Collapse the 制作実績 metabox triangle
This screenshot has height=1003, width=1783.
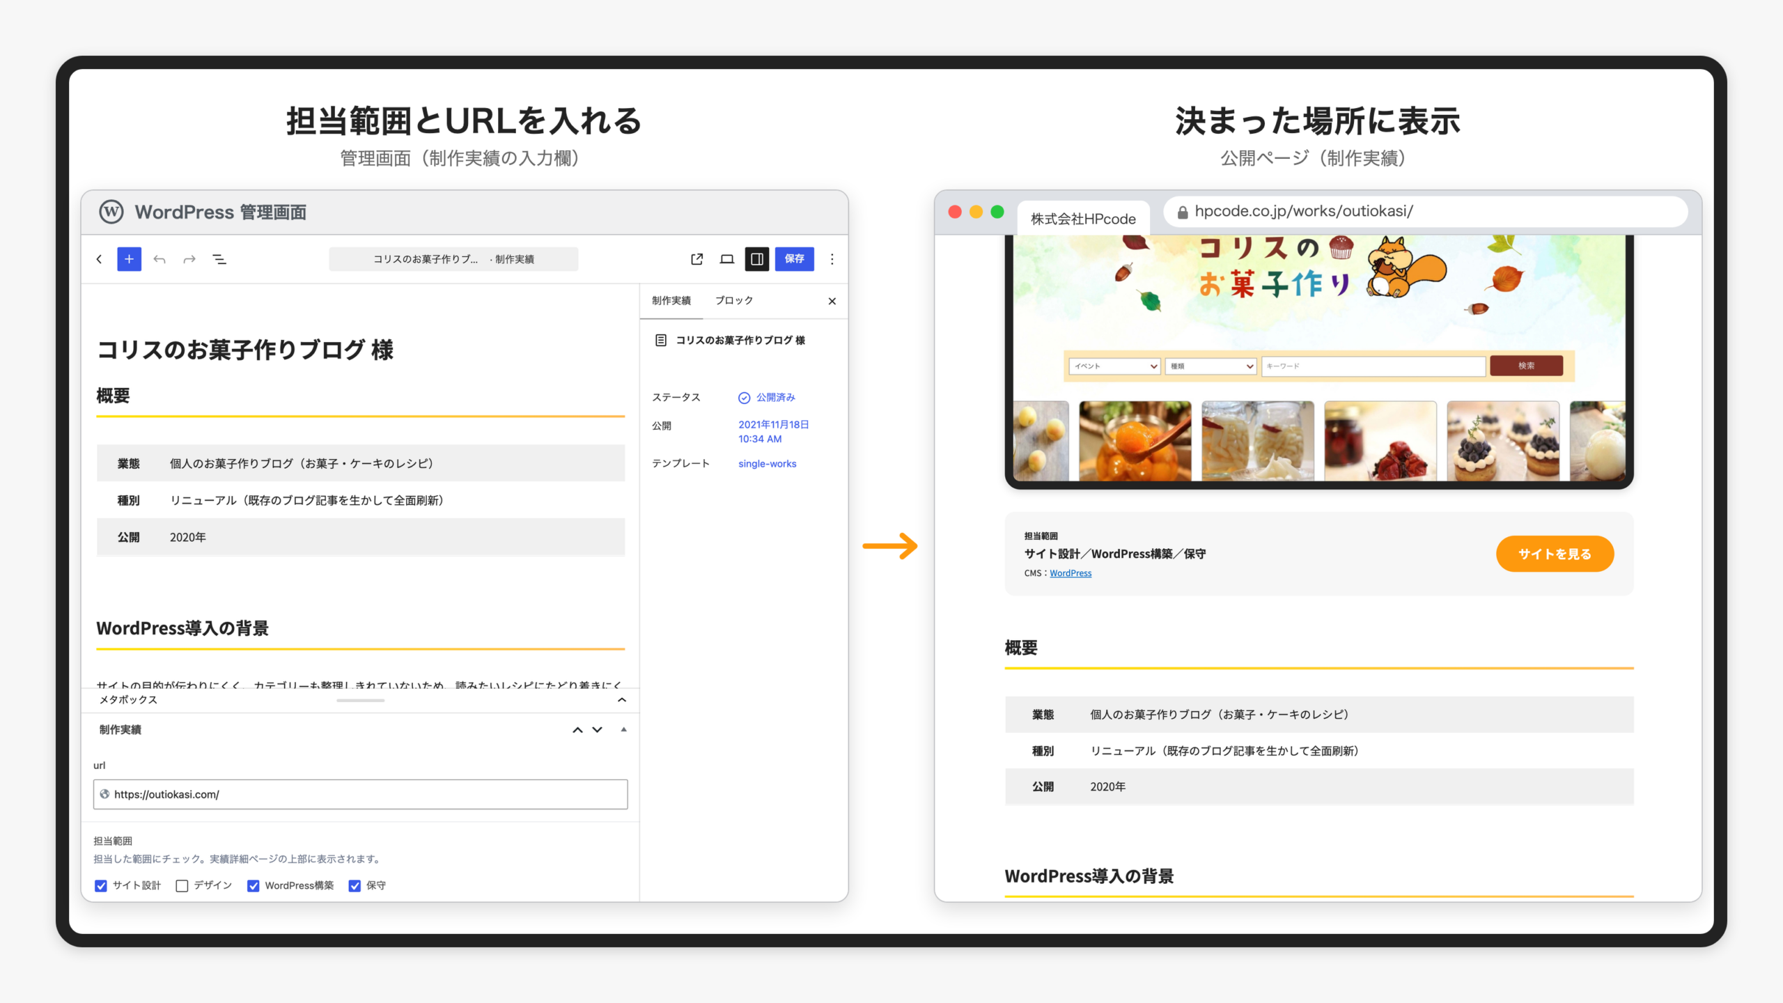pos(624,729)
